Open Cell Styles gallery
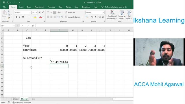 129,15
